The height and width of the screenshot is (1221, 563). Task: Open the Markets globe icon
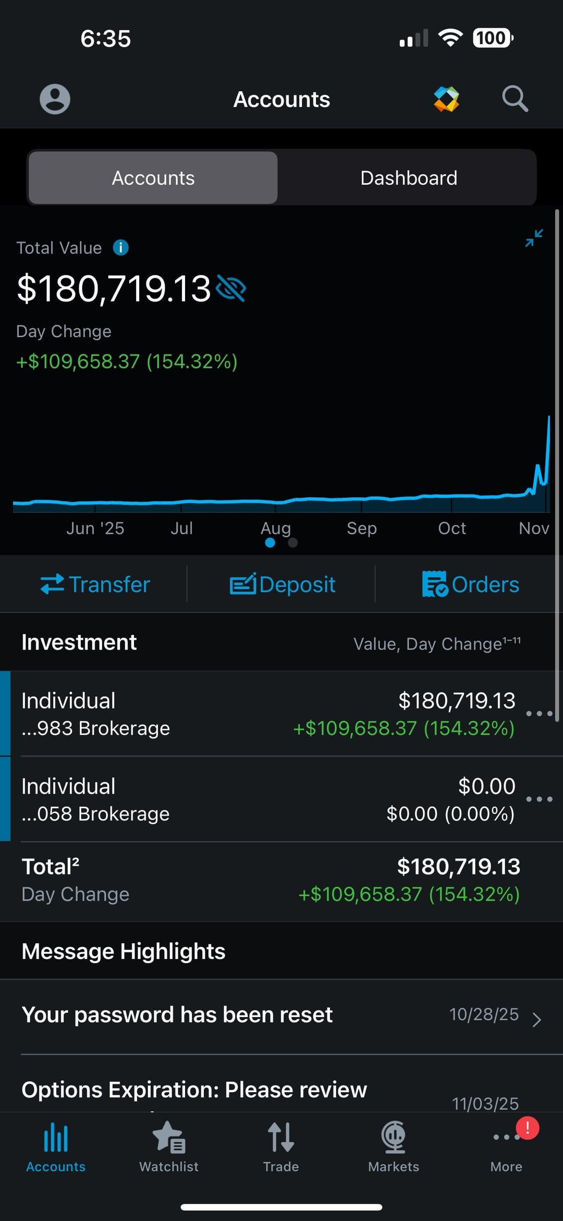pyautogui.click(x=394, y=1146)
